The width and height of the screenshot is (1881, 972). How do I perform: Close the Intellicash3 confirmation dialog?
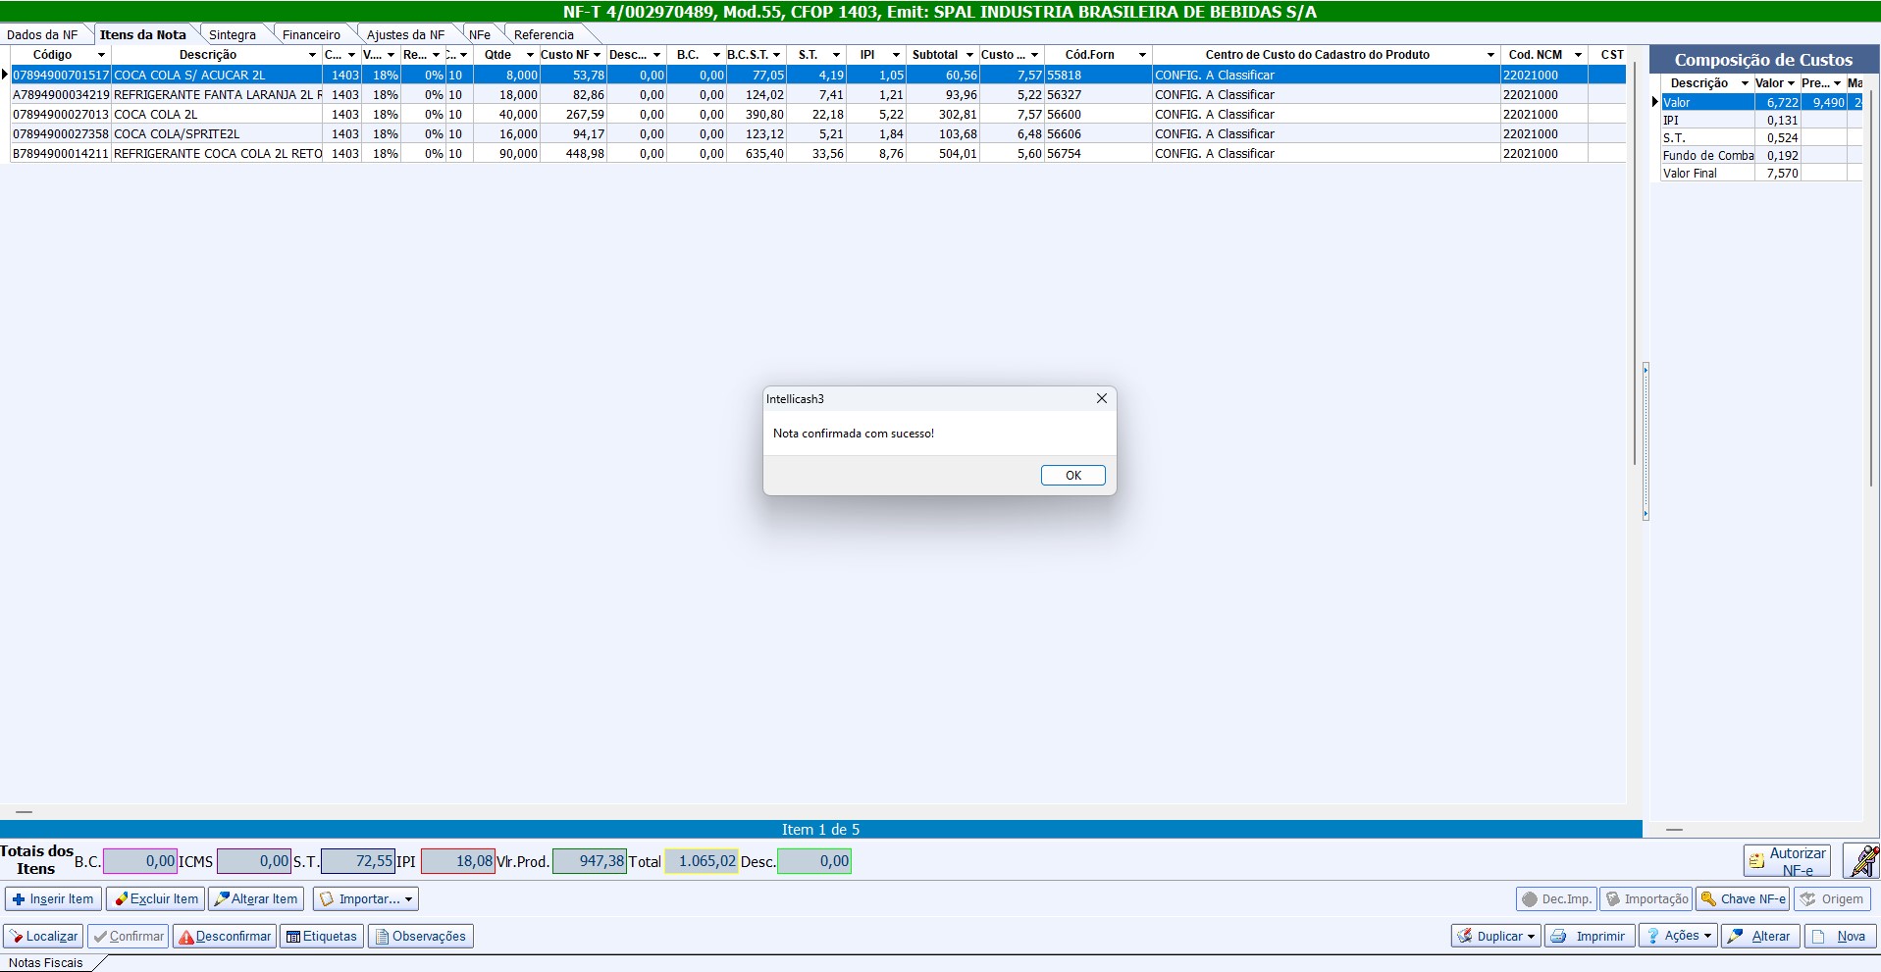click(x=1101, y=398)
